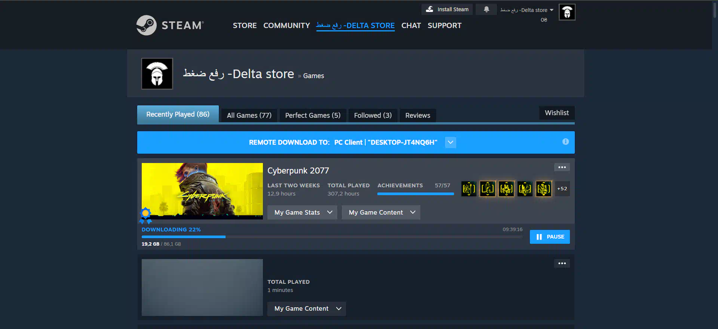
Task: Click the '12,9 hours' last two weeks value
Action: [281, 194]
